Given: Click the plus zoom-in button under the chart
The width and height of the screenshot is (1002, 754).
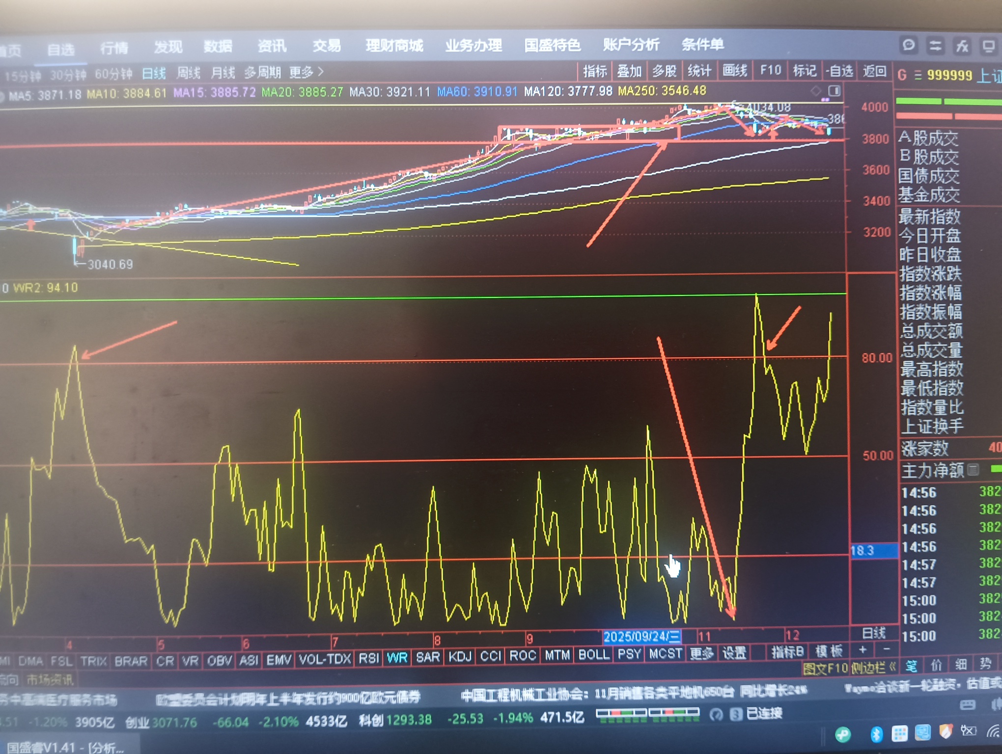Looking at the screenshot, I should click(863, 650).
